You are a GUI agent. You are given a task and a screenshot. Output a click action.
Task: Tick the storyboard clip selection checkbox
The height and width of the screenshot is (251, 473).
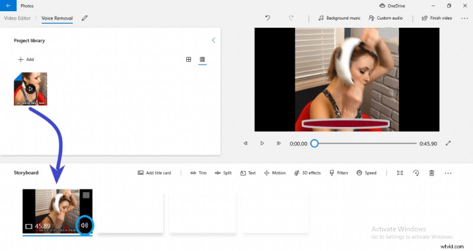(86, 195)
